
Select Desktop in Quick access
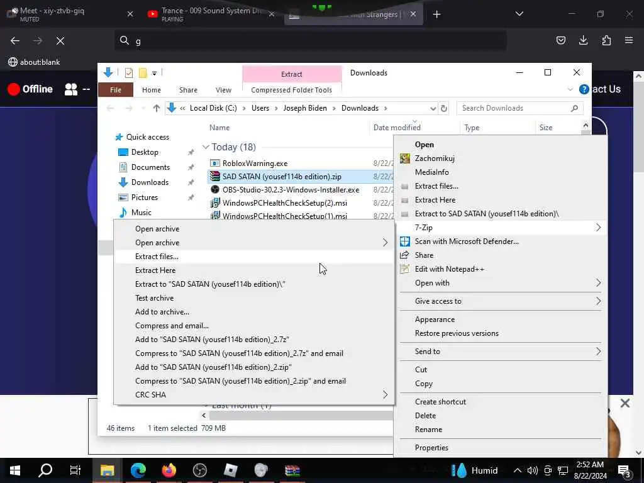point(145,152)
